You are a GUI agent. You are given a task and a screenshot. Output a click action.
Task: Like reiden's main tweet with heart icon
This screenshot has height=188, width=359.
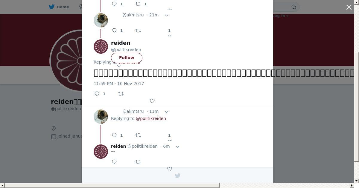coord(152,101)
